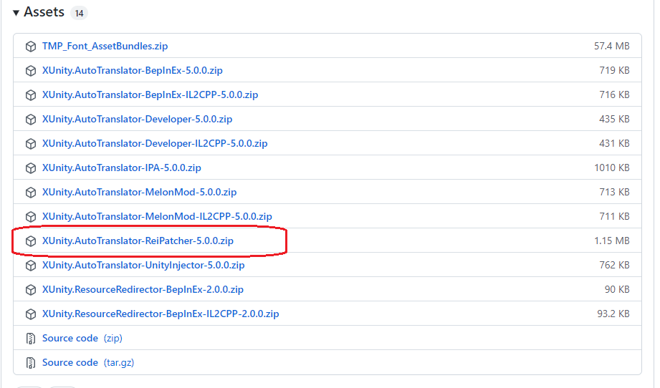Click the package icon beside ResourceRedirector-BepInEx-IL2CPP-2.0.0.zip

[x=31, y=314]
